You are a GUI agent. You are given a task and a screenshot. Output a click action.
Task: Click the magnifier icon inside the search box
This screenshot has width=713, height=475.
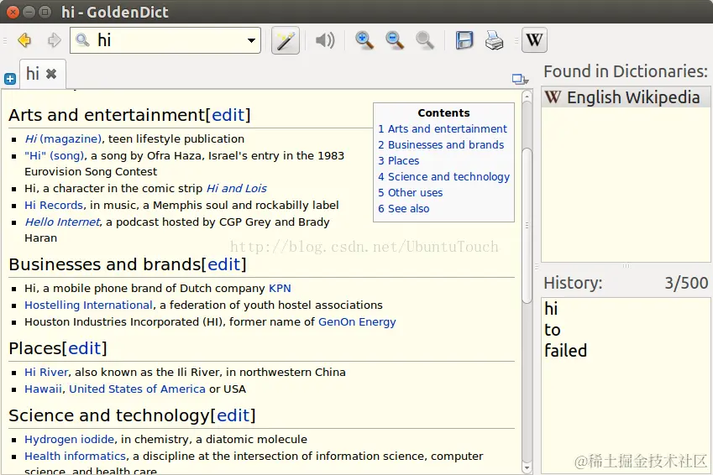(83, 40)
